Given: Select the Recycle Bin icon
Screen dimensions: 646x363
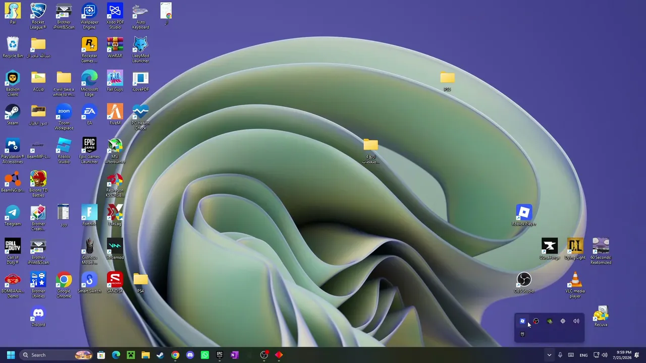Looking at the screenshot, I should 13,47.
